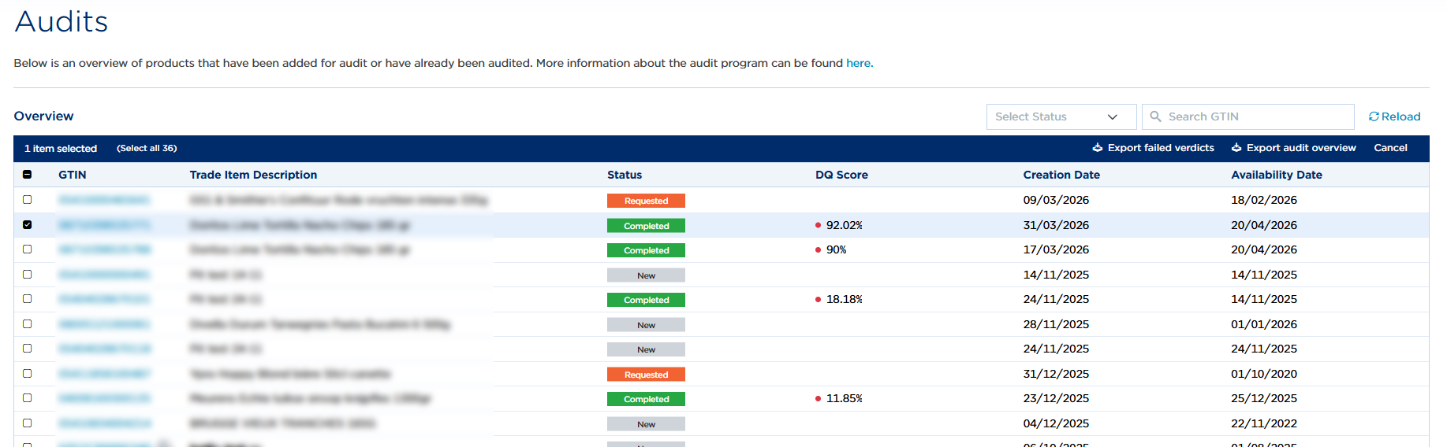Click the '1 item selected' label
Screen dimensions: 1447x447
[61, 148]
